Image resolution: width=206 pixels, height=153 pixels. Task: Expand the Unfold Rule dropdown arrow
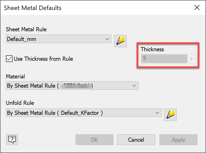(157, 113)
